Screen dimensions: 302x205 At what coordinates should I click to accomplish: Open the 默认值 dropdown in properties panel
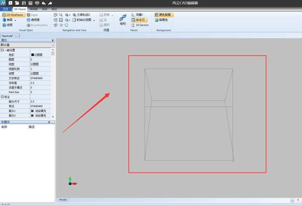pos(53,45)
